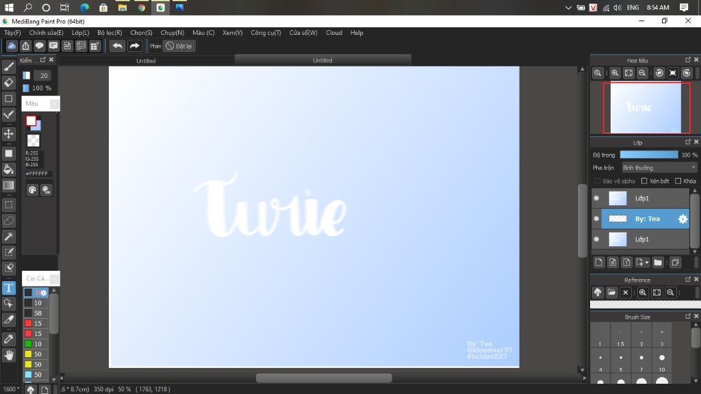Screen dimensions: 701x394
Task: Open Chrome from the taskbar
Action: coord(141,8)
